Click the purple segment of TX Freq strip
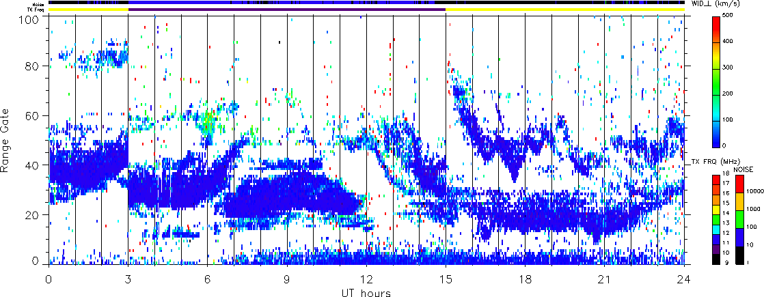Image resolution: width=764 pixels, height=297 pixels. coord(286,10)
